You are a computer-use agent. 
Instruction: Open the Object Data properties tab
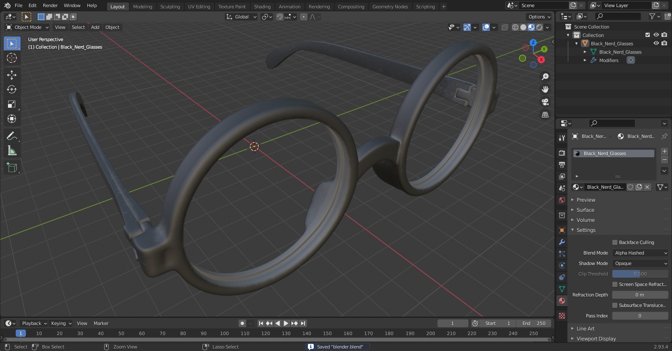(x=562, y=289)
